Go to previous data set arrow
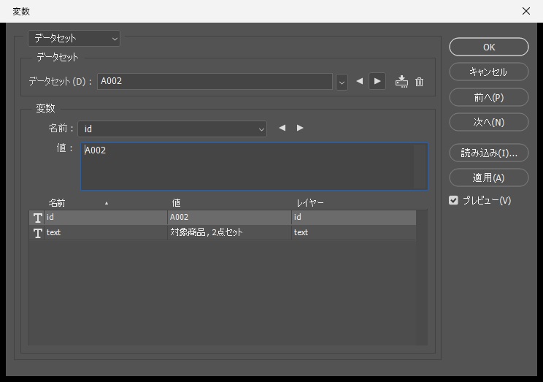Viewport: 543px width, 382px height. coord(360,81)
